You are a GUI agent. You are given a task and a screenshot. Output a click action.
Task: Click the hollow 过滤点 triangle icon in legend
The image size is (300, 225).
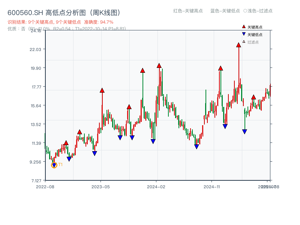(244, 42)
